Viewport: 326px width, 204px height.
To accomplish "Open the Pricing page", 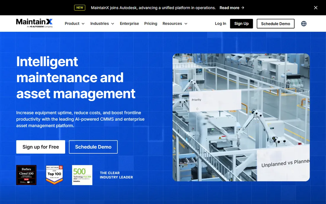I will 151,24.
